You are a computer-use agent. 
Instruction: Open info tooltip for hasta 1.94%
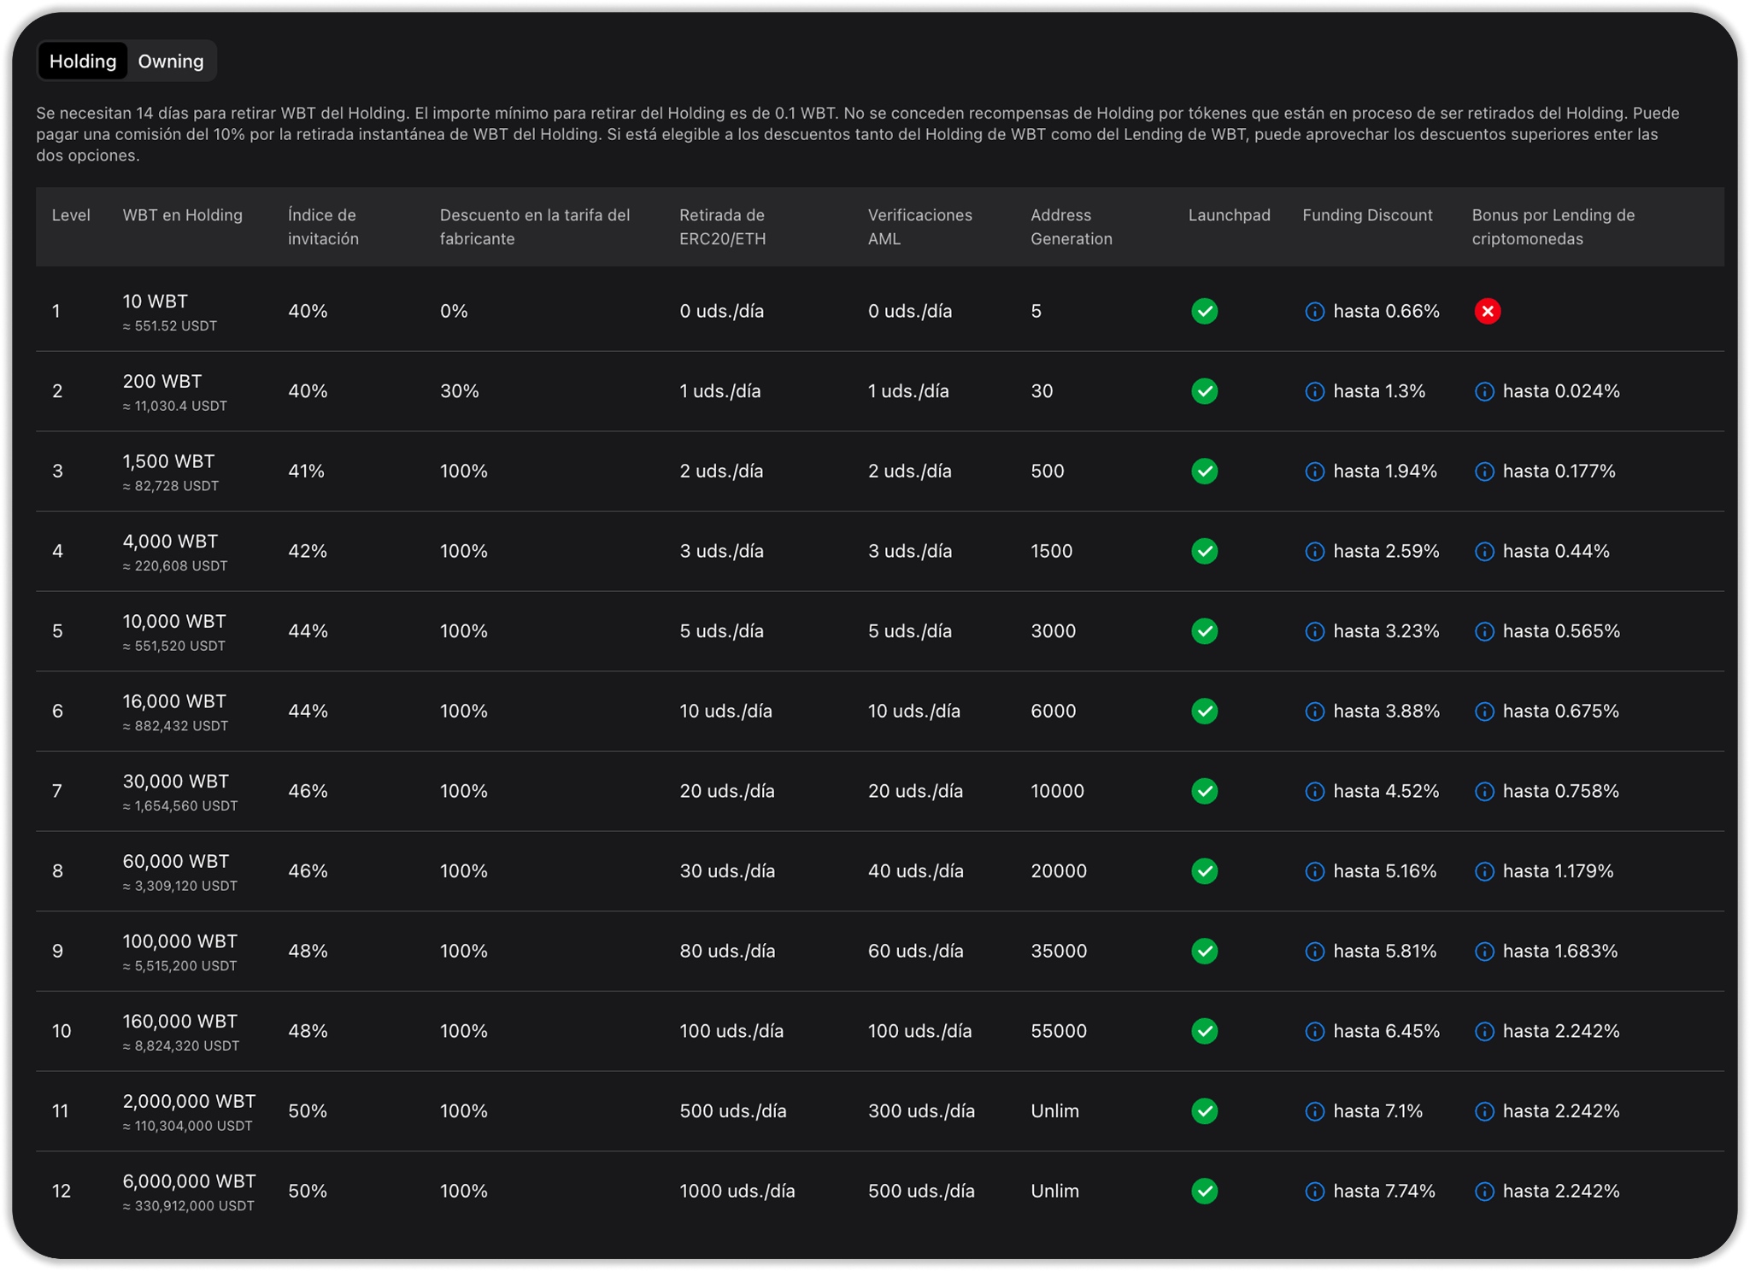(1314, 471)
